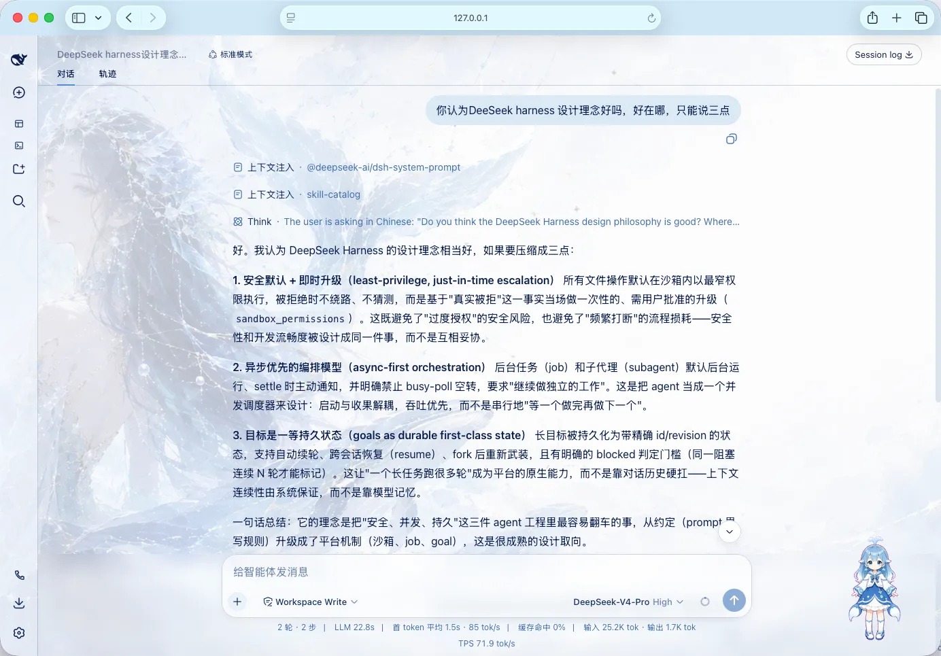This screenshot has width=941, height=656.
Task: Click the DeepSeek whale logo
Action: click(19, 59)
